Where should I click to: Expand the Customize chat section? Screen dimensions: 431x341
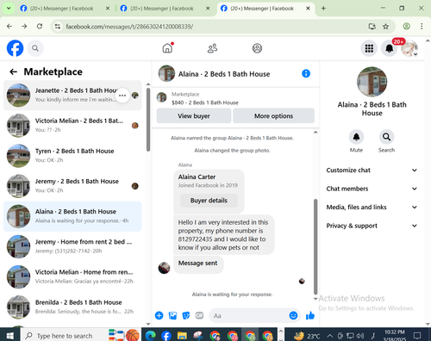[x=372, y=170]
